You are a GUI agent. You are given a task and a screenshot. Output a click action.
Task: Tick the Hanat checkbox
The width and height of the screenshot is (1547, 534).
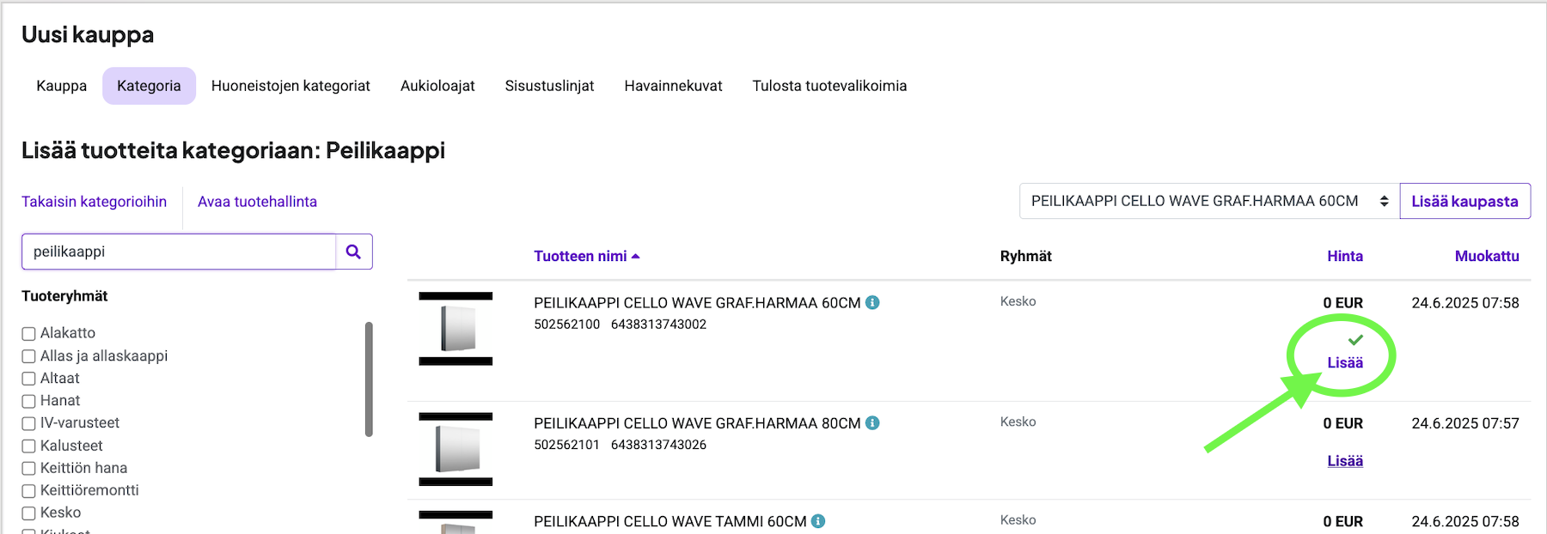(x=29, y=401)
